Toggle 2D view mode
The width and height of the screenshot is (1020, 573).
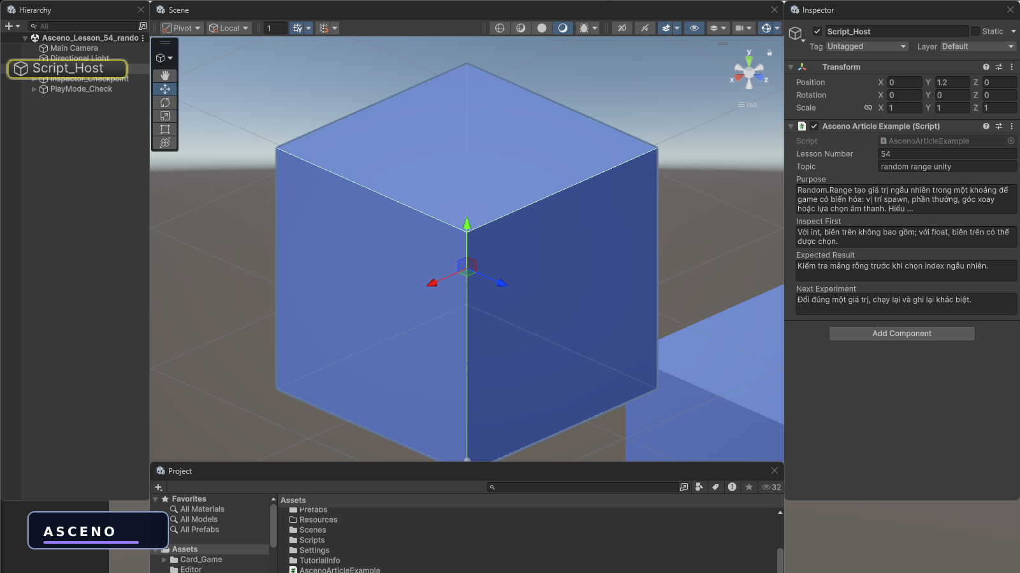[622, 28]
